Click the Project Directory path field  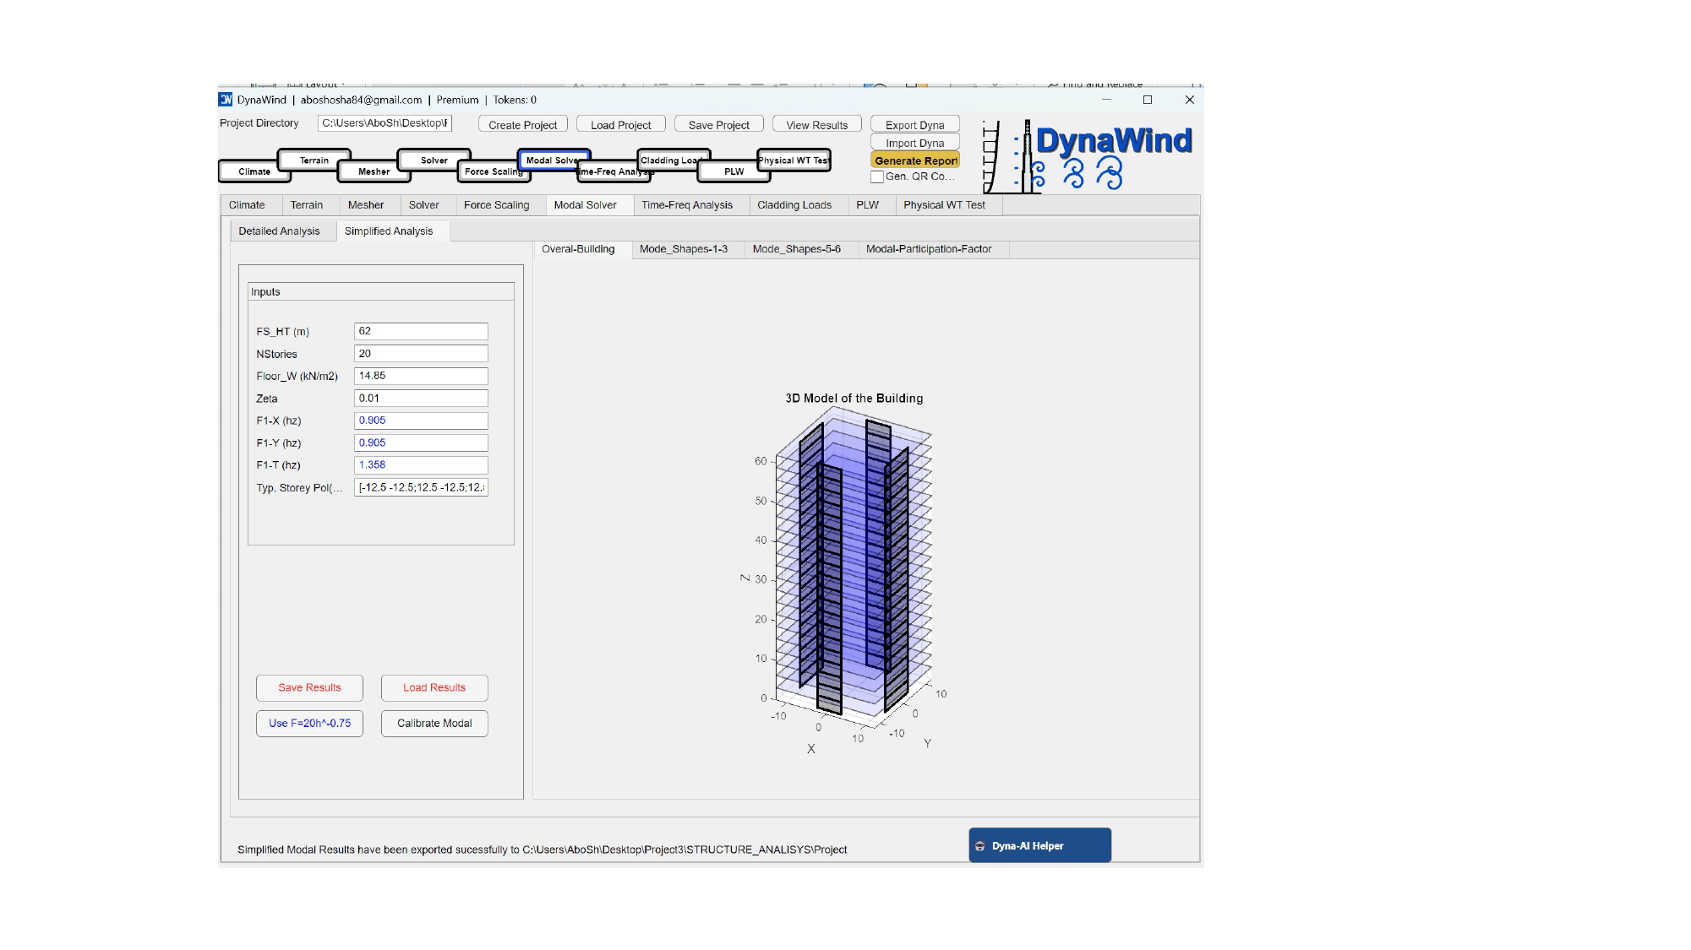(x=385, y=123)
